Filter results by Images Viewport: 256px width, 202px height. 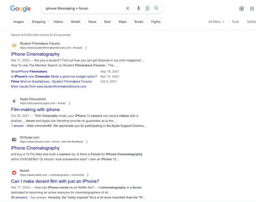click(x=19, y=22)
